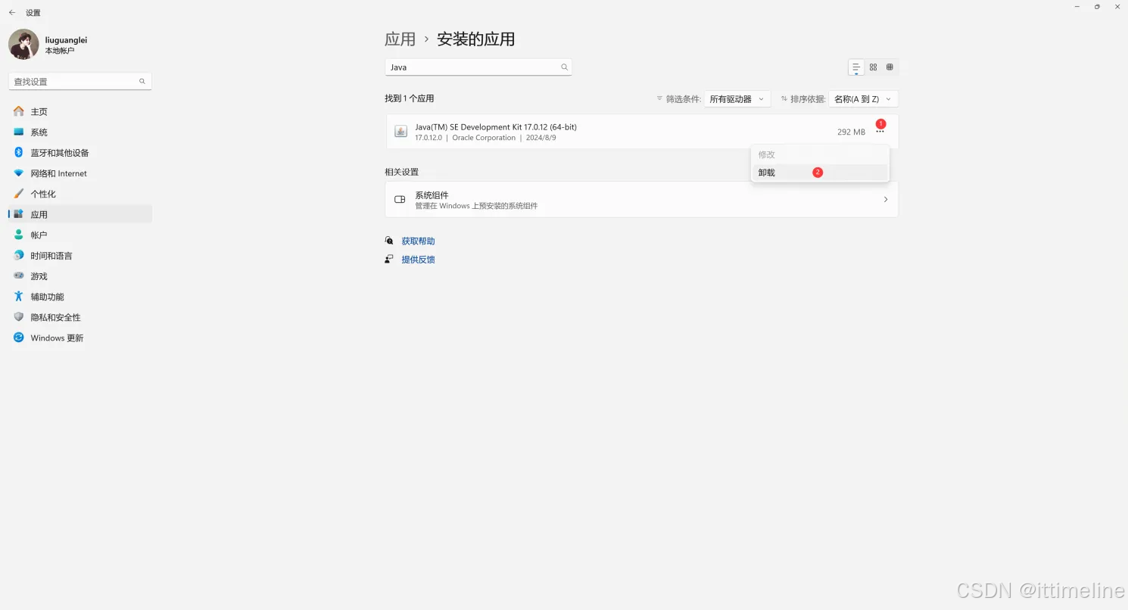This screenshot has height=610, width=1128.
Task: Open 蓝牙和其他设备 in the sidebar
Action: tap(80, 152)
